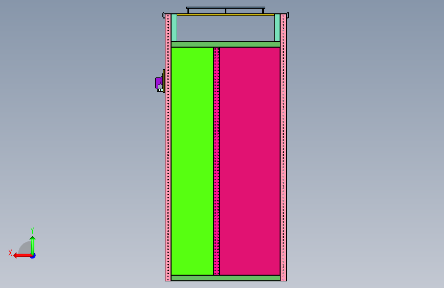This screenshot has height=288, width=444.
Task: Pick the right cyan post at top
Action: (277, 28)
